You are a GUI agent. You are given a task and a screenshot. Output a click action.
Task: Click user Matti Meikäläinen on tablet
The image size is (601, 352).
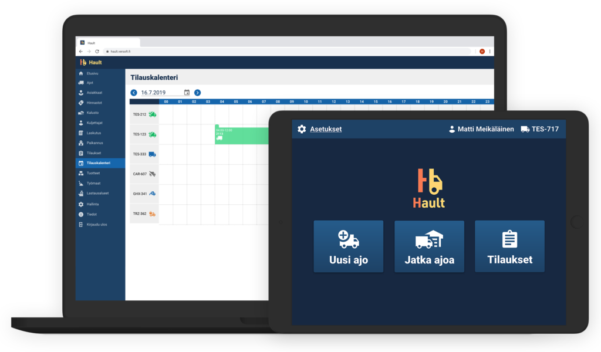tap(481, 129)
